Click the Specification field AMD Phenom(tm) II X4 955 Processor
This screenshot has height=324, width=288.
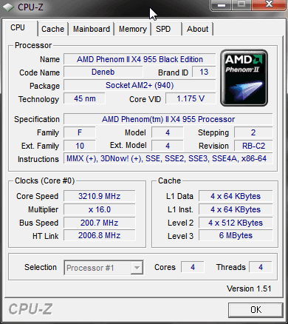point(168,119)
